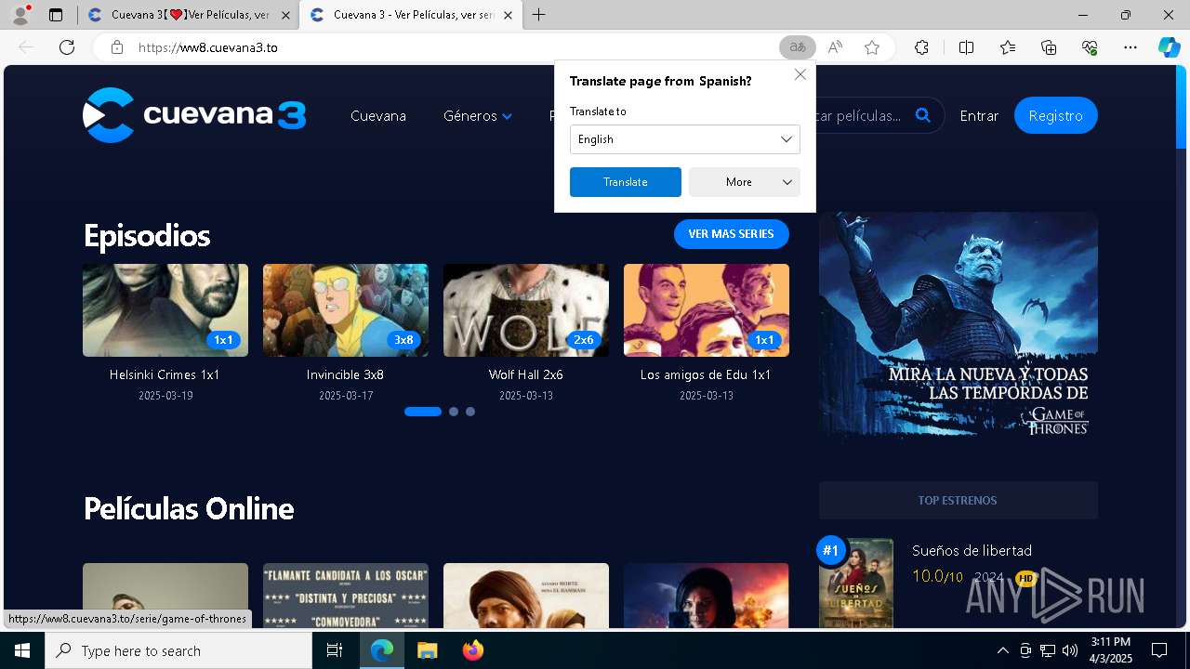Viewport: 1190px width, 669px height.
Task: Select the TOP ESTRENOS tab
Action: point(958,500)
